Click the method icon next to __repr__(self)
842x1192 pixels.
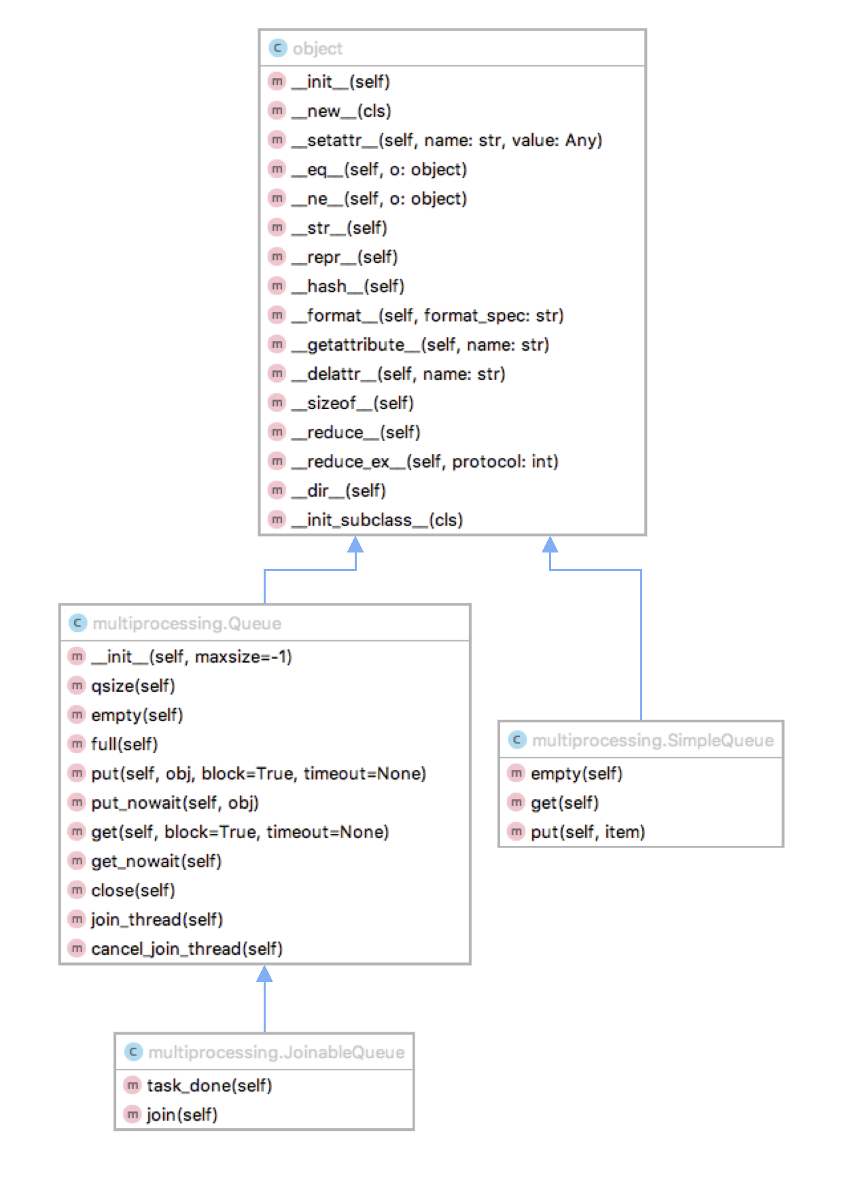[277, 256]
